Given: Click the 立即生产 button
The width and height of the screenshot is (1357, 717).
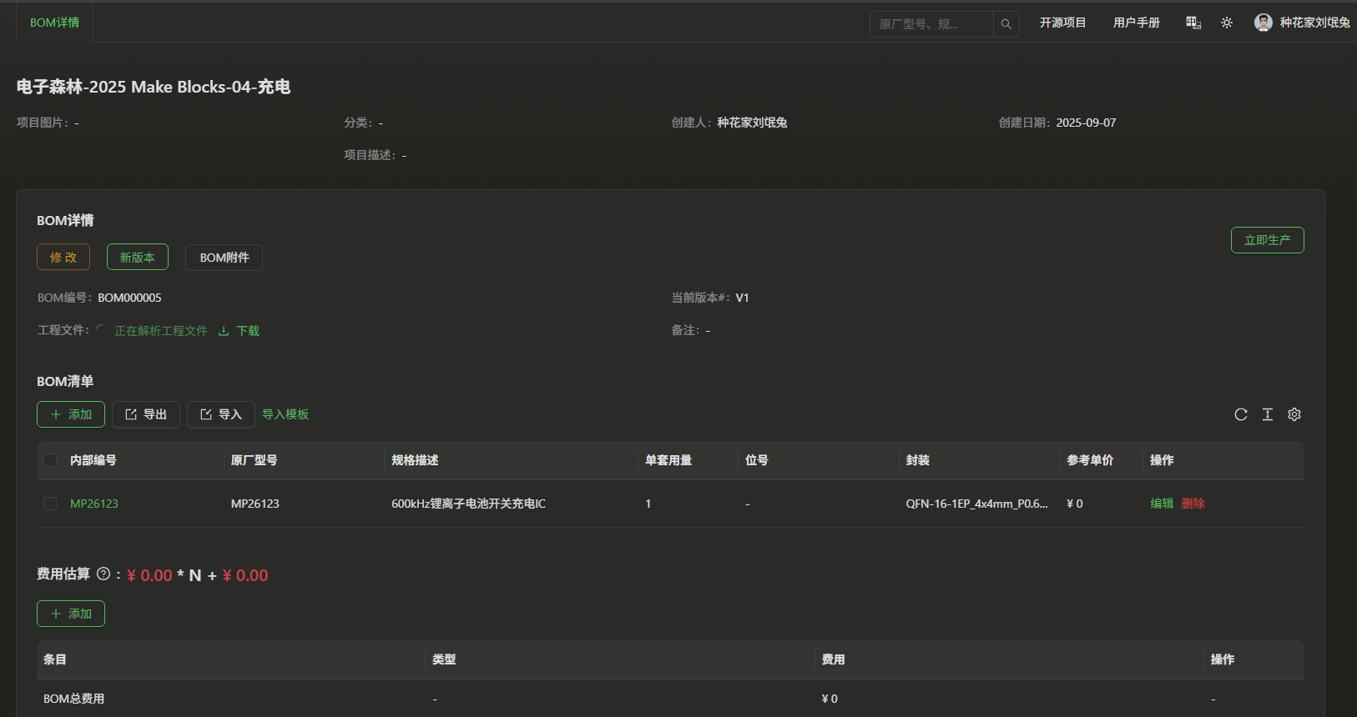Looking at the screenshot, I should (1267, 240).
